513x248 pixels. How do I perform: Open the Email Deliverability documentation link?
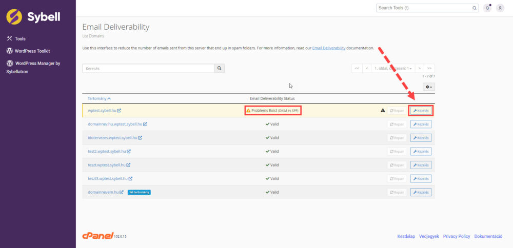point(329,48)
